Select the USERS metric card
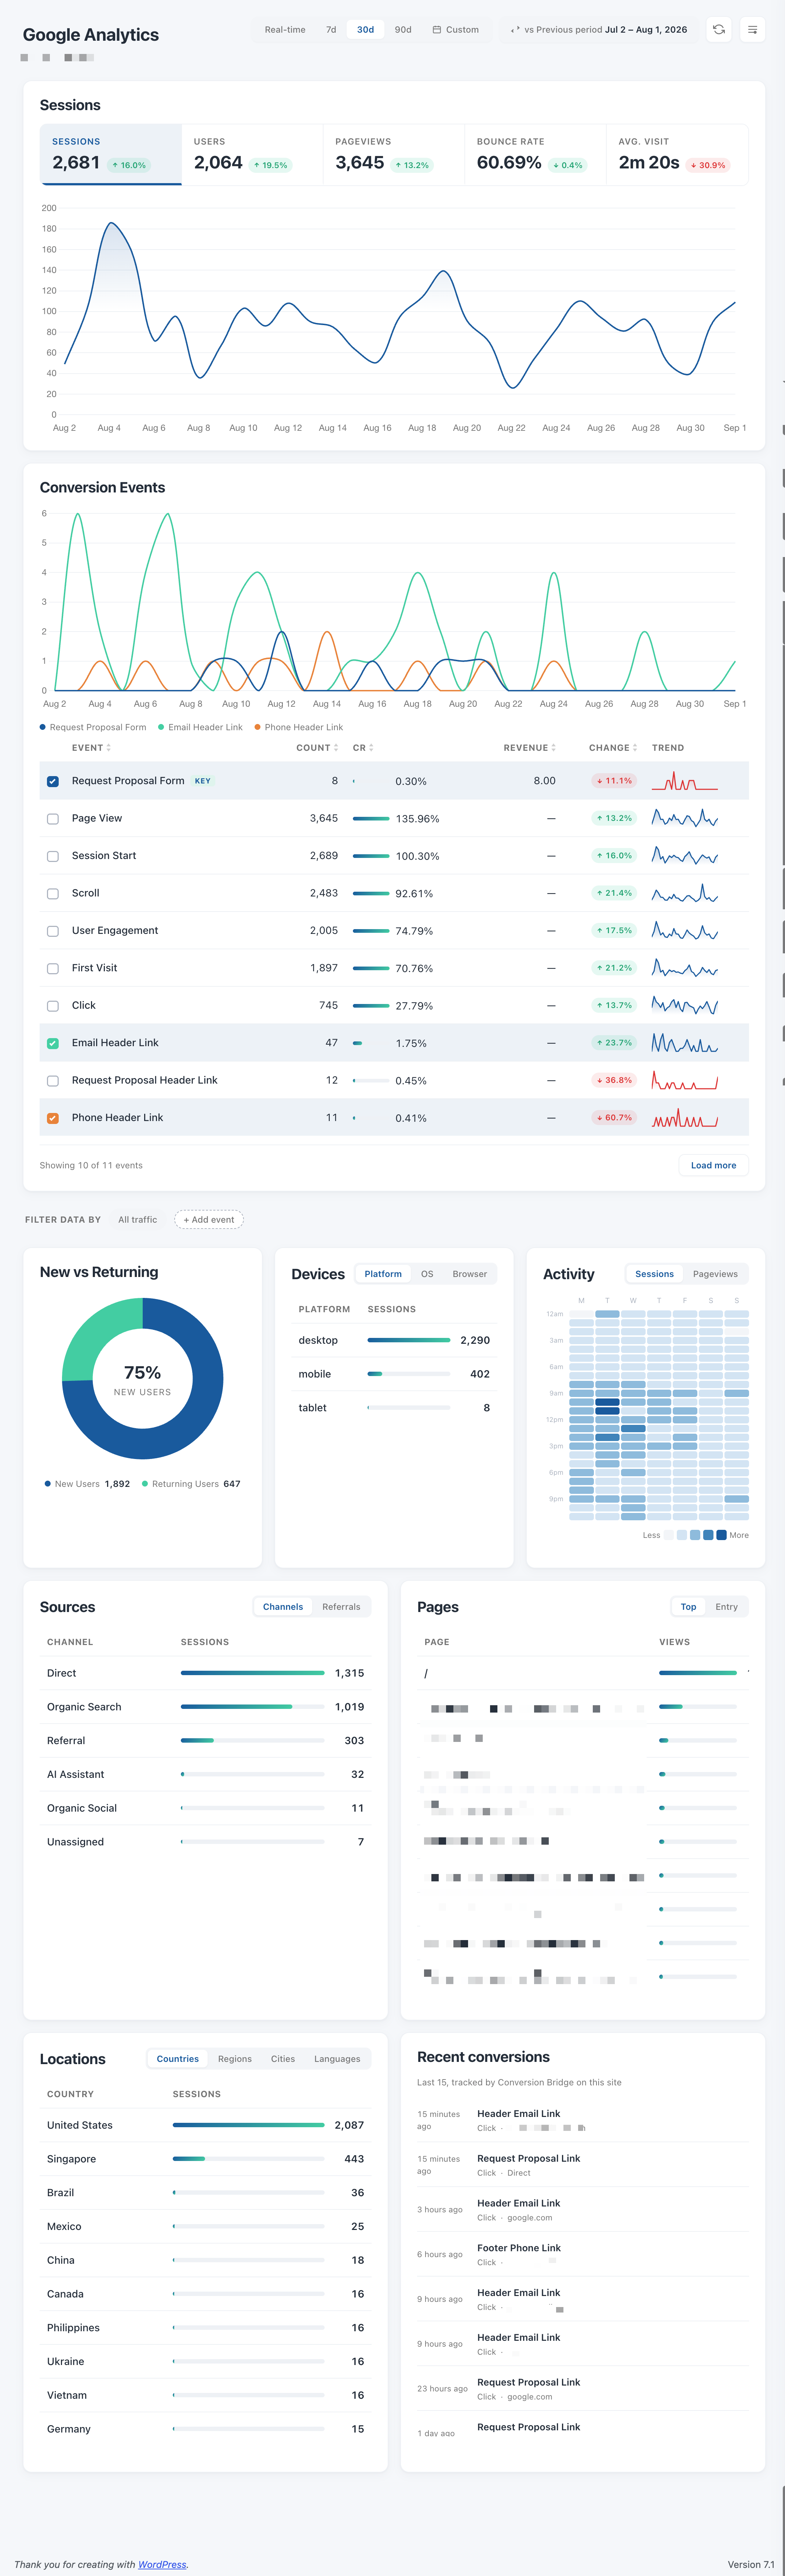This screenshot has width=785, height=2576. coord(252,154)
